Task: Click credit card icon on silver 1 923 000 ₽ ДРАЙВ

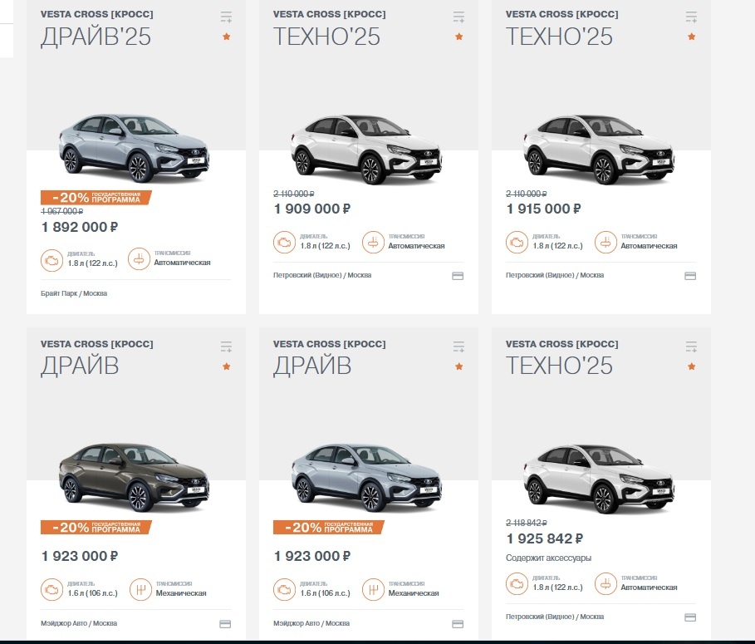Action: pos(458,624)
